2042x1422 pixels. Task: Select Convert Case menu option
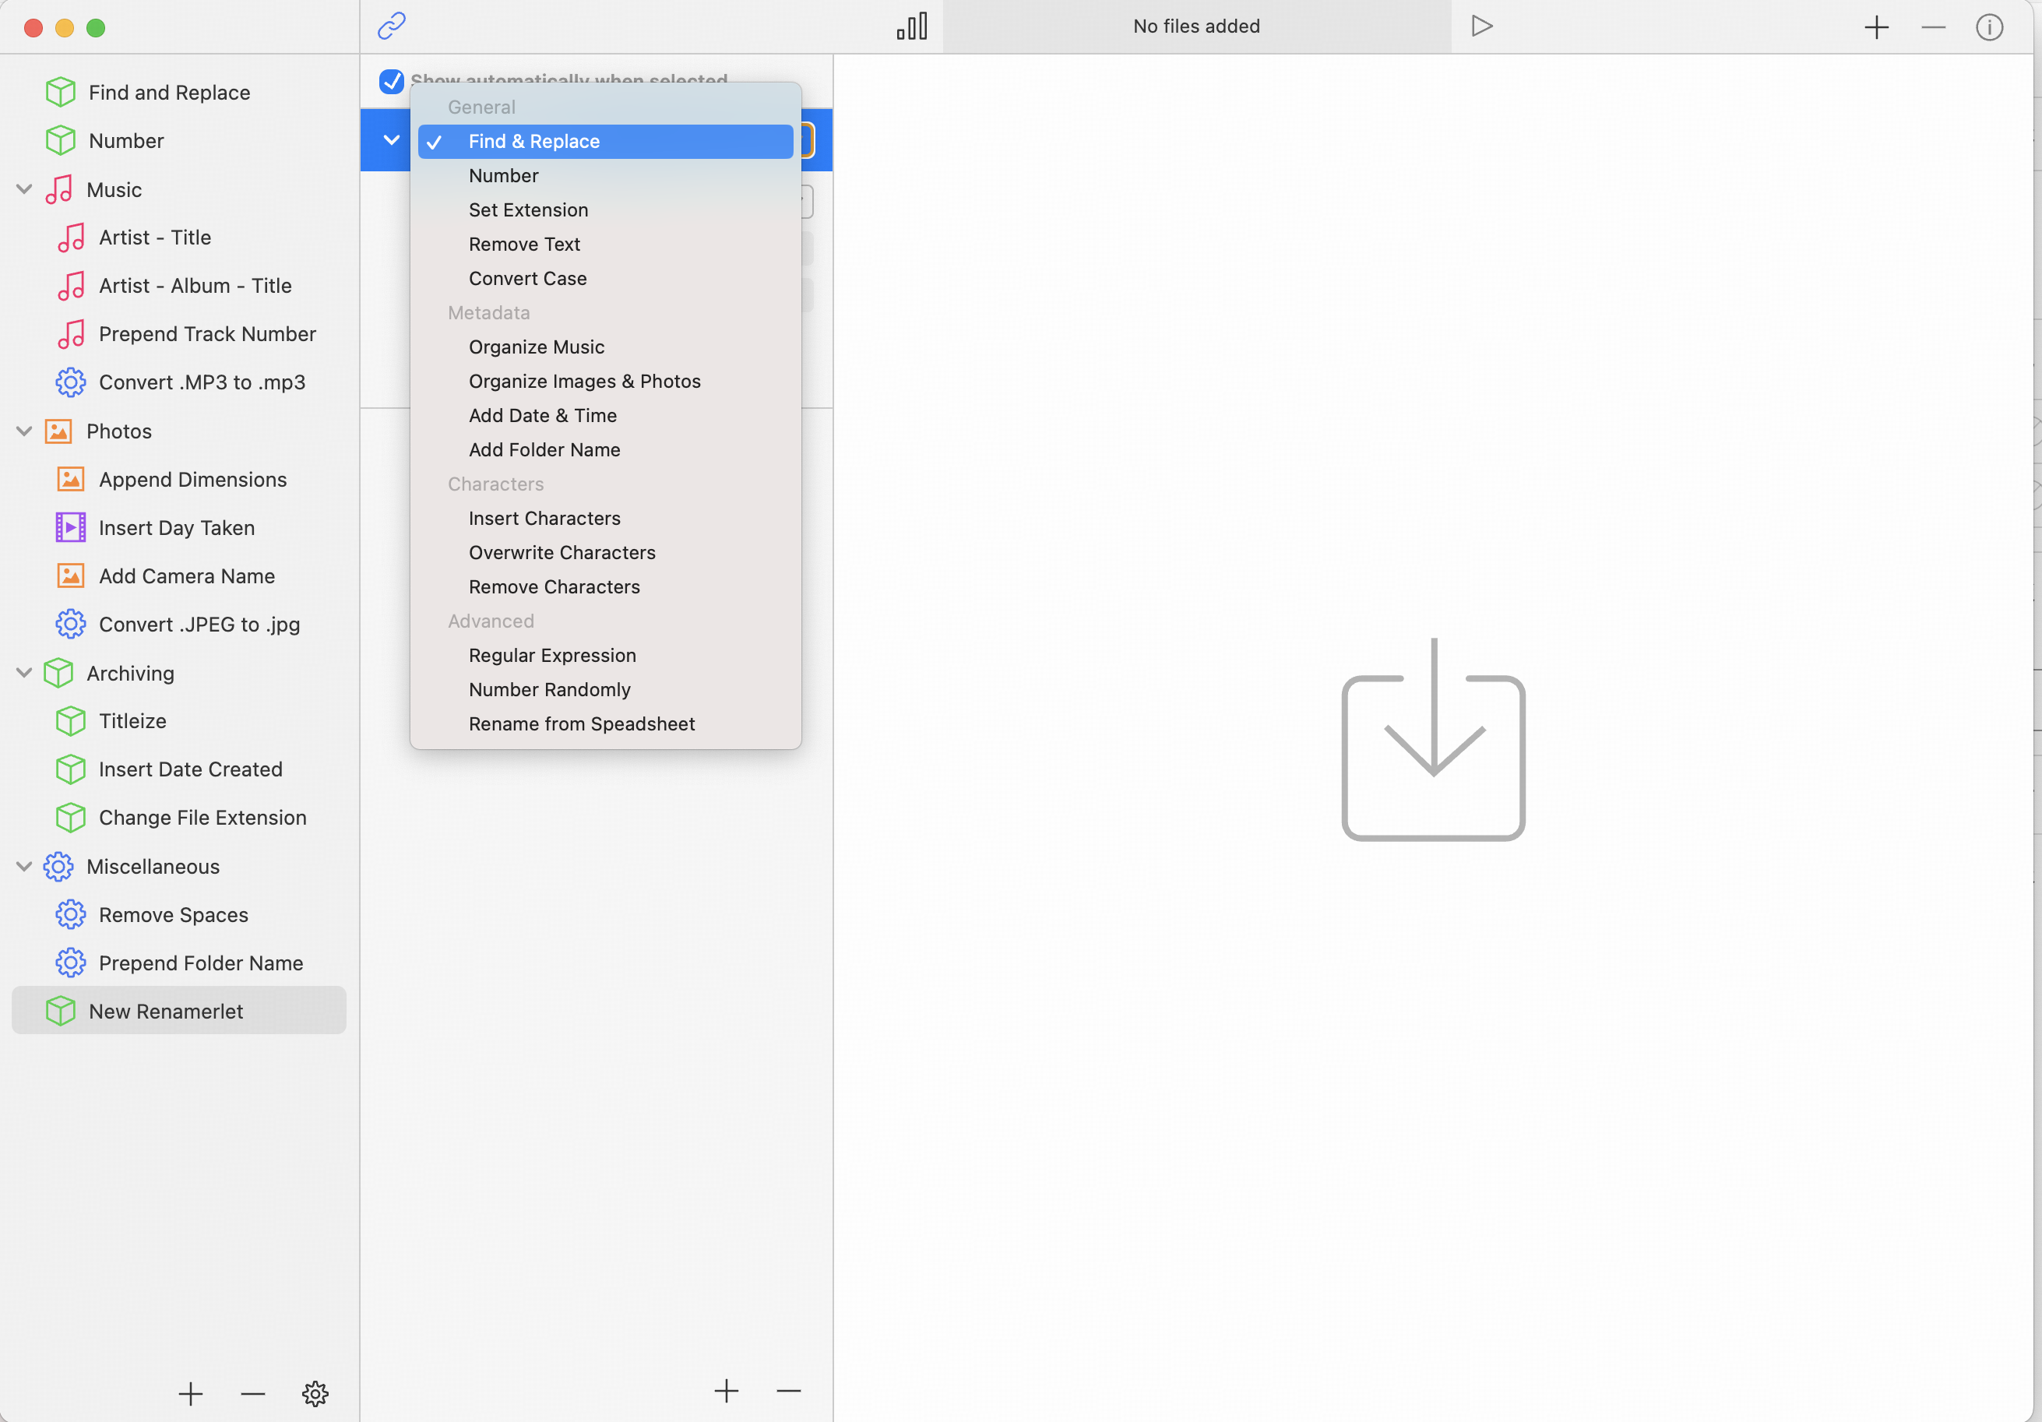coord(526,278)
